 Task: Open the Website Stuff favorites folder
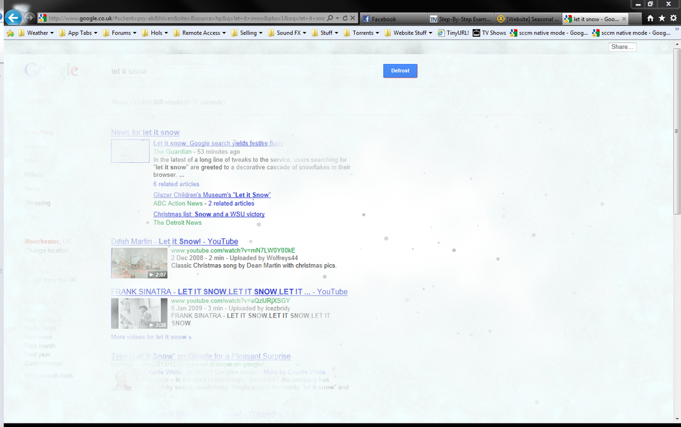(x=408, y=33)
